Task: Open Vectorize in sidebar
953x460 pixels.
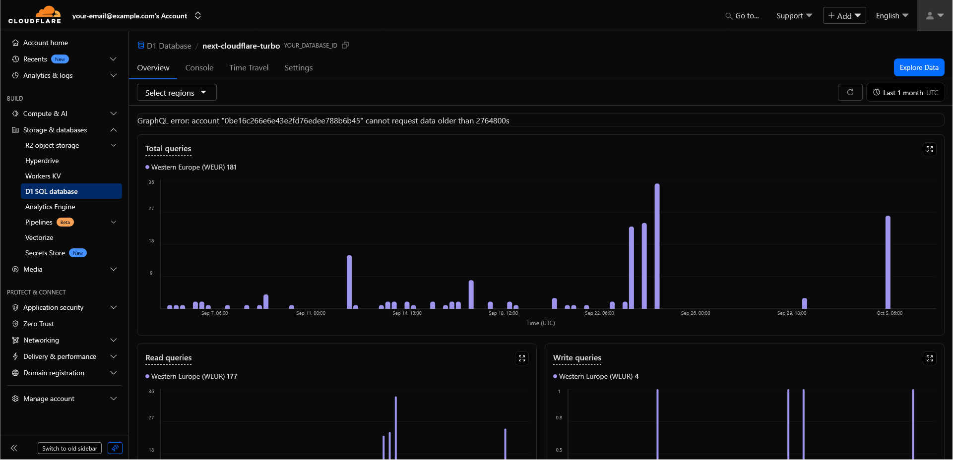Action: coord(39,237)
